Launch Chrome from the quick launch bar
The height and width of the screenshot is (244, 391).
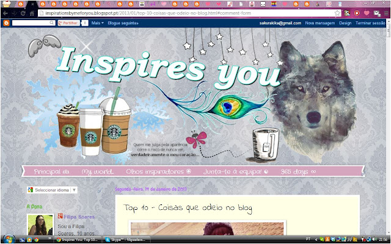37,240
